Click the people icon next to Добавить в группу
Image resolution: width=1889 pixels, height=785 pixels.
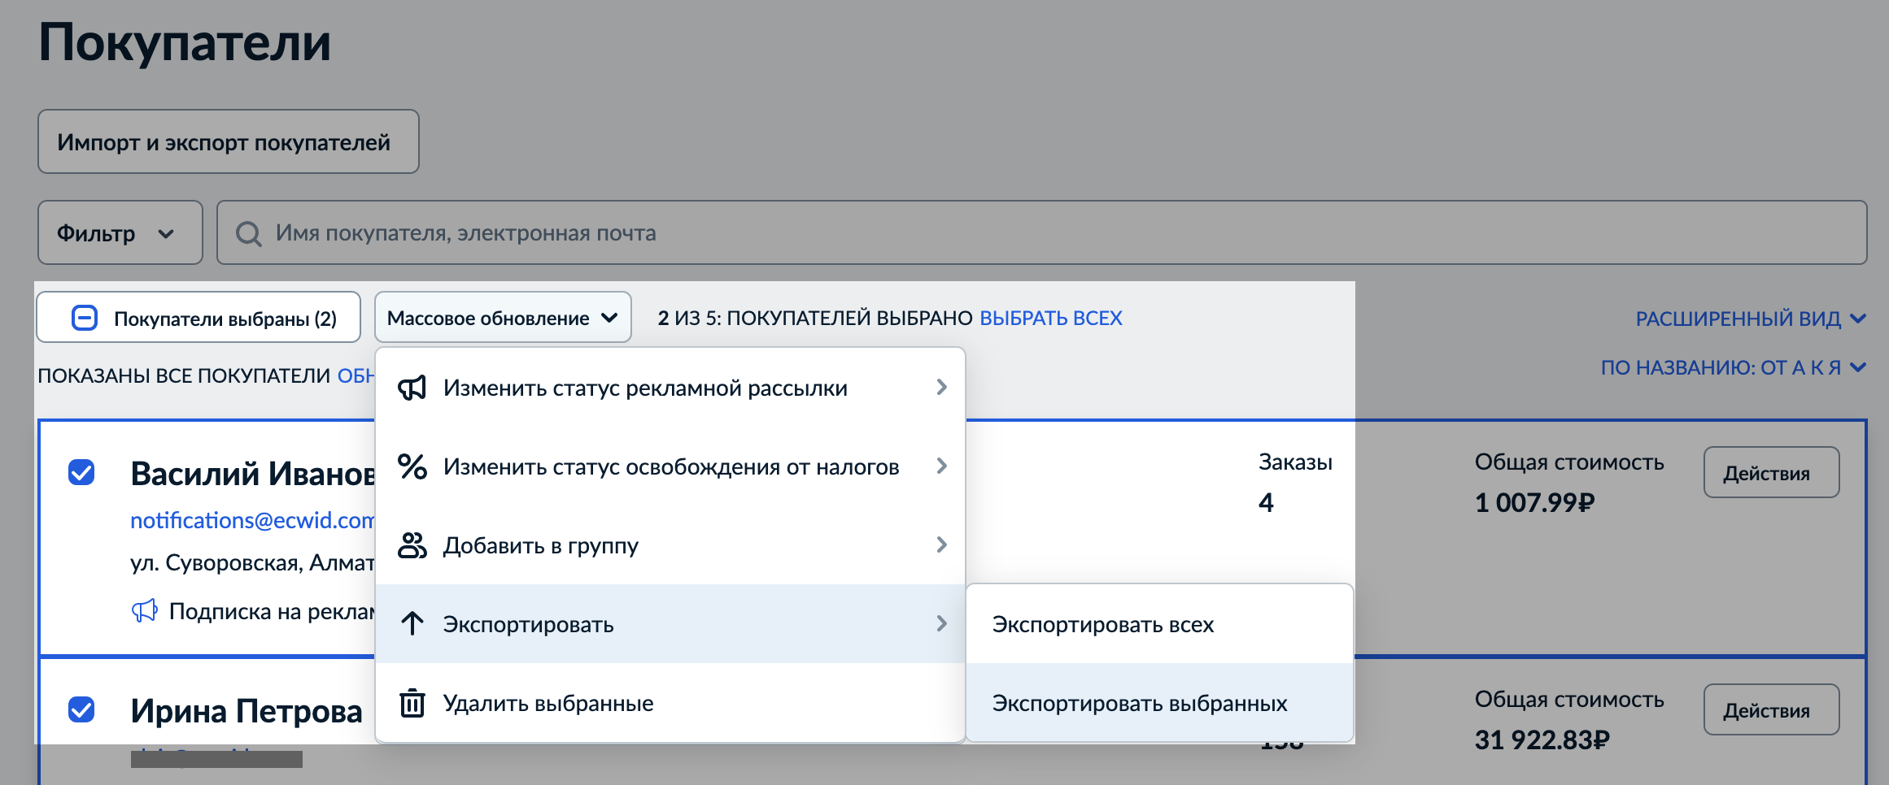[412, 545]
